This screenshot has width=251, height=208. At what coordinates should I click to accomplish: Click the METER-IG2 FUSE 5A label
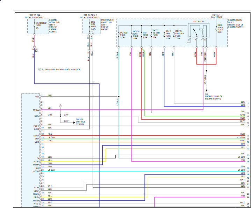[x=41, y=25]
